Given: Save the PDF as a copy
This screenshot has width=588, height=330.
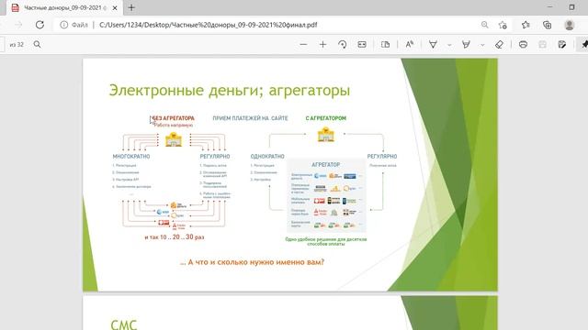Looking at the screenshot, I should click(561, 45).
